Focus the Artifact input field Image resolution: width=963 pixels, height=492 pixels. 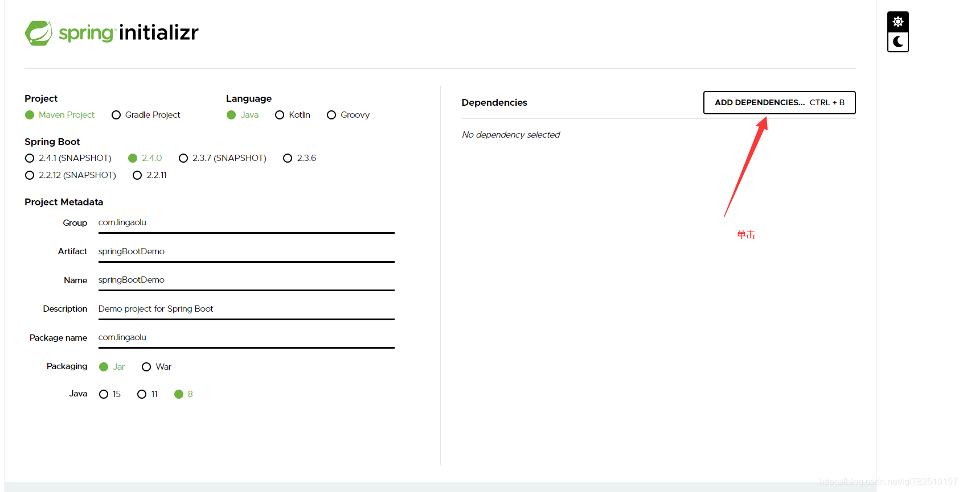pyautogui.click(x=246, y=252)
